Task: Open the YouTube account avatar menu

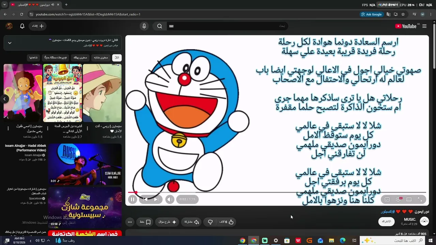Action: coord(9,26)
